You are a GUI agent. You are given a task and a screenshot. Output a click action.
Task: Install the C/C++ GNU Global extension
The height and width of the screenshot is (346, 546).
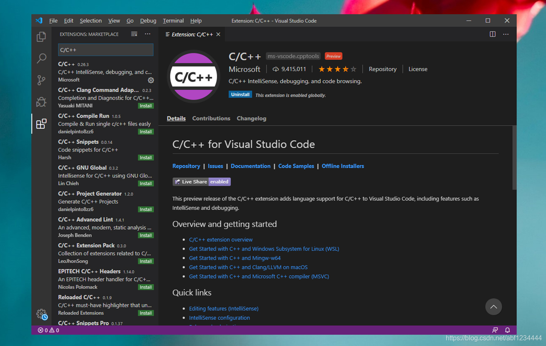(x=146, y=184)
